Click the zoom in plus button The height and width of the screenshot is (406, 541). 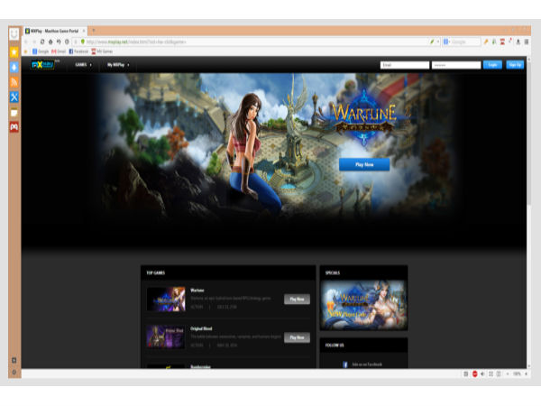527,374
